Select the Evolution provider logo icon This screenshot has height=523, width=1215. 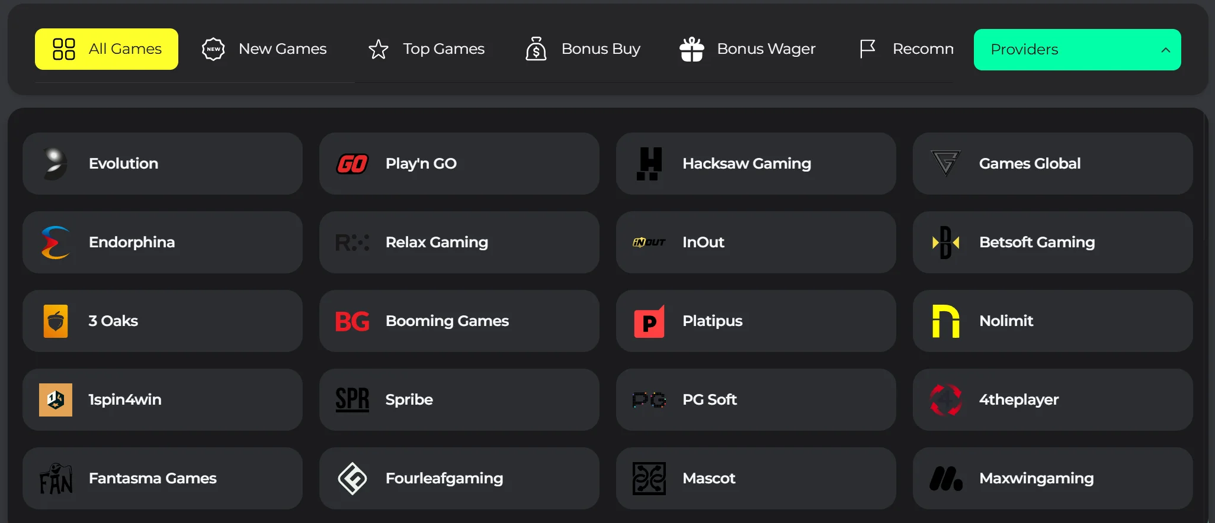coord(55,164)
